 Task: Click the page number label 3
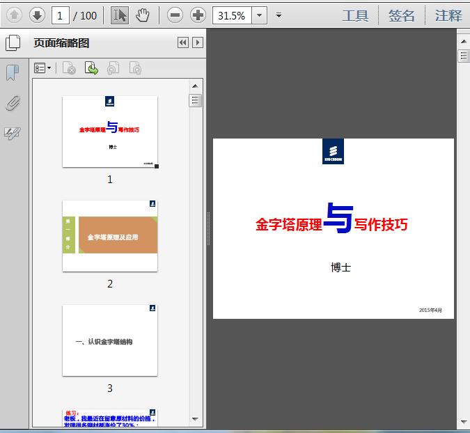[x=110, y=388]
